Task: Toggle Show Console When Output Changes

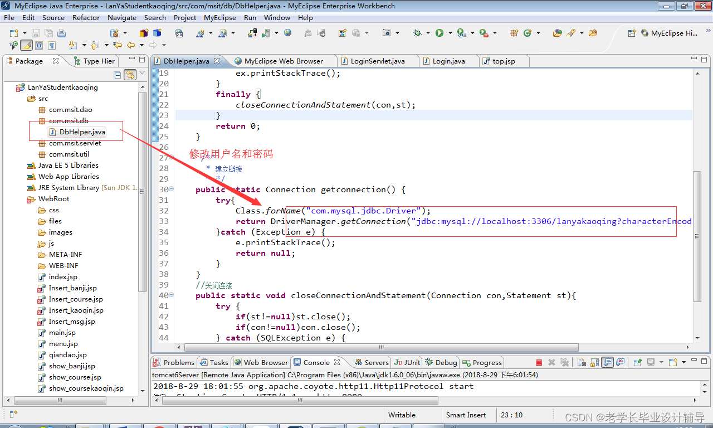Action: click(607, 362)
